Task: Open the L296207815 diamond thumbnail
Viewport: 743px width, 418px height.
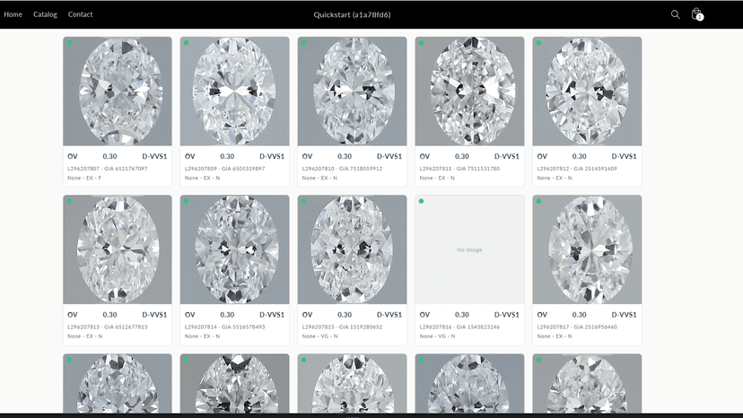Action: click(352, 249)
